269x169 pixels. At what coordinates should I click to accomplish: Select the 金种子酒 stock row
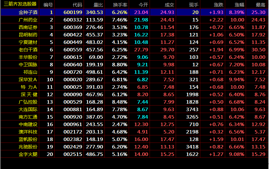coord(134,12)
